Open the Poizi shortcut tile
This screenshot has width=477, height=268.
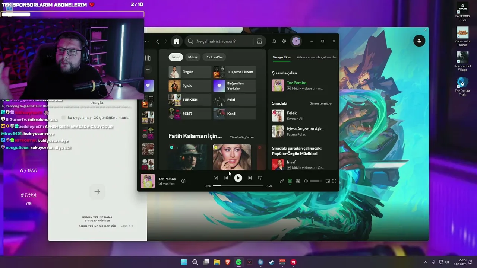[235, 100]
